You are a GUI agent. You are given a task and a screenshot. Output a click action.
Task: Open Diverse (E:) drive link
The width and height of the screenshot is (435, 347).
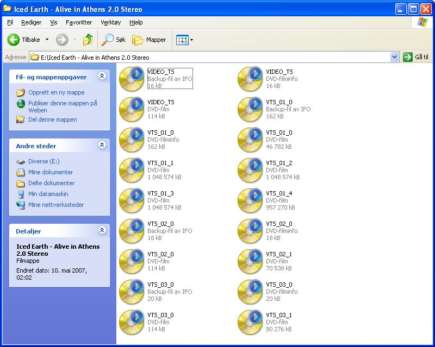pos(44,161)
